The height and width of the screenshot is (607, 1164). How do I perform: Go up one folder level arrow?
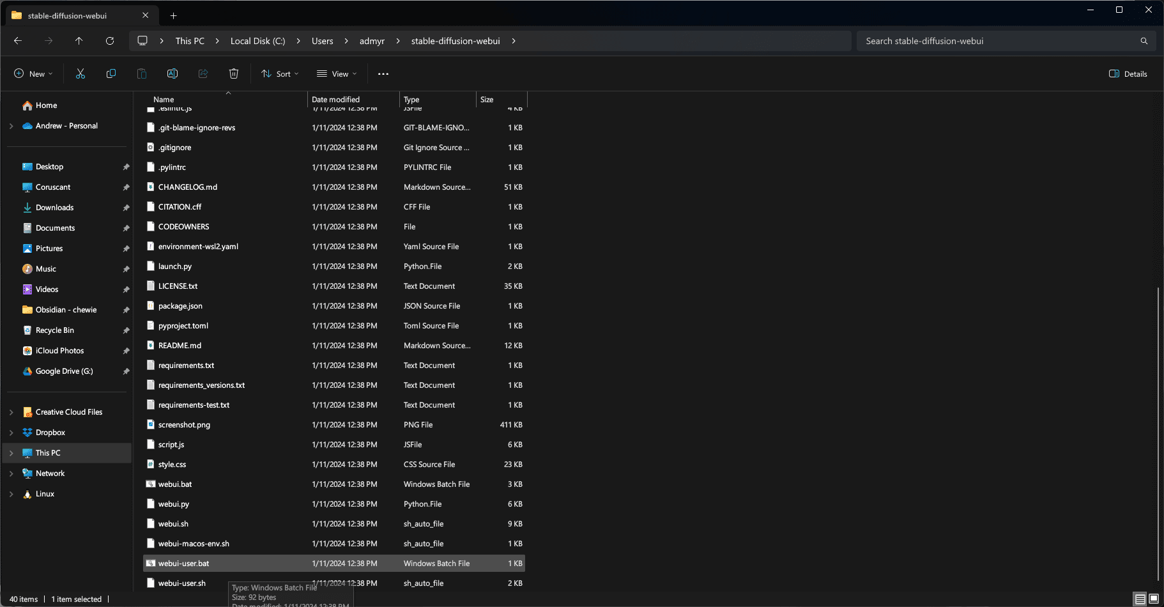click(79, 41)
